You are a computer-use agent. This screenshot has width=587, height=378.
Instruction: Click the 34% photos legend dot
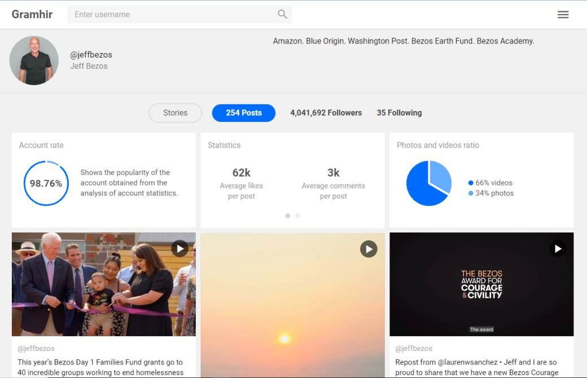pos(471,193)
